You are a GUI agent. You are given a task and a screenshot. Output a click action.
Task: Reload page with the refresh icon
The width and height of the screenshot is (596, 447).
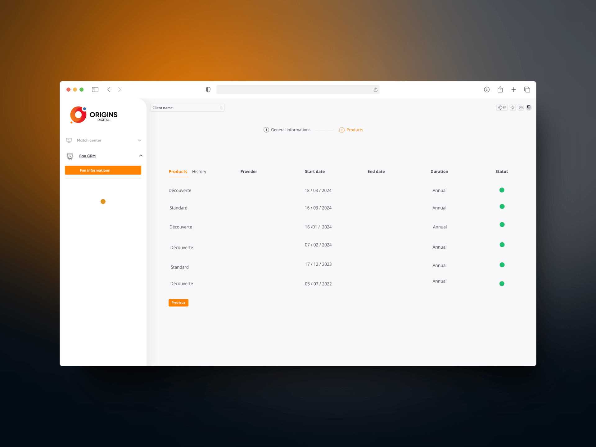375,90
